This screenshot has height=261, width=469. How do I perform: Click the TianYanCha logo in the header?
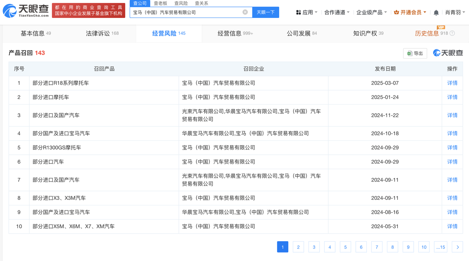(x=26, y=11)
